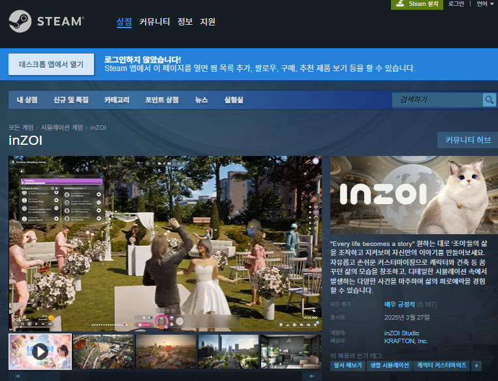Click the 로그인 link
Screen dimensions: 498x381
point(456,4)
